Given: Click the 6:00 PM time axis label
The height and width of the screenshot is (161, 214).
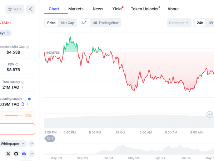Looking at the screenshot, I should coord(70,132).
